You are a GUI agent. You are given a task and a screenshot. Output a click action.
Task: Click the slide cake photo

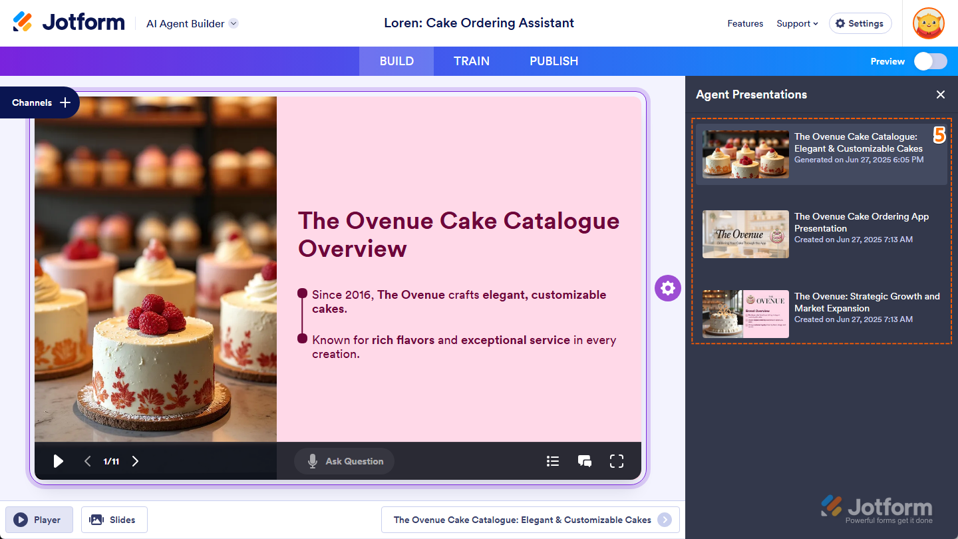(x=156, y=269)
